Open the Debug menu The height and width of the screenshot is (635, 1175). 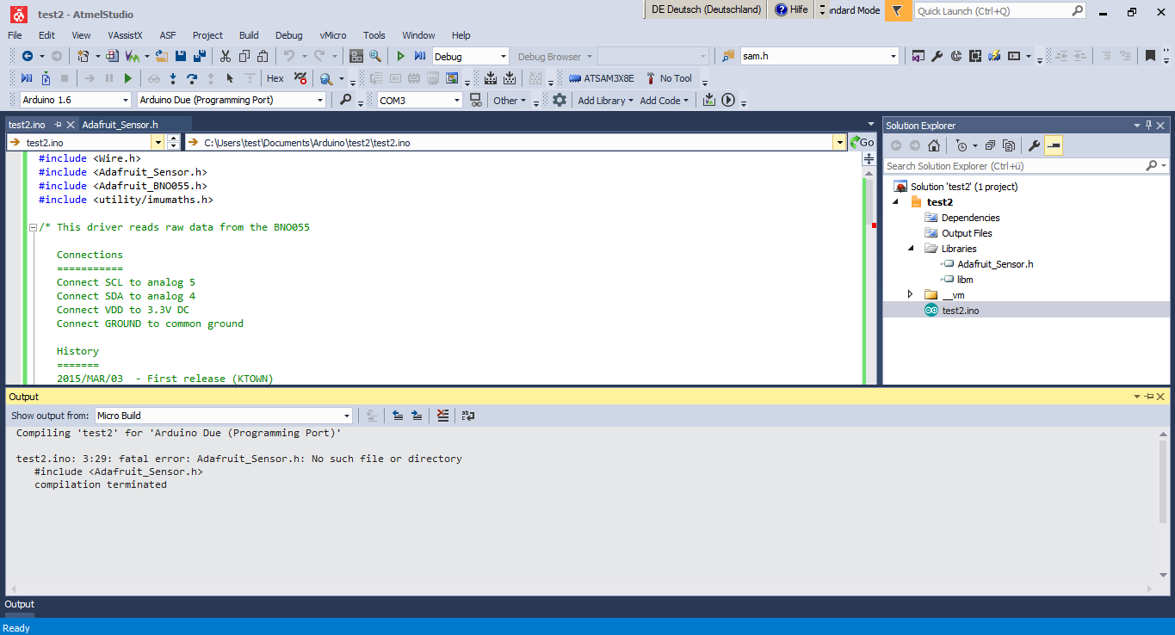point(289,35)
